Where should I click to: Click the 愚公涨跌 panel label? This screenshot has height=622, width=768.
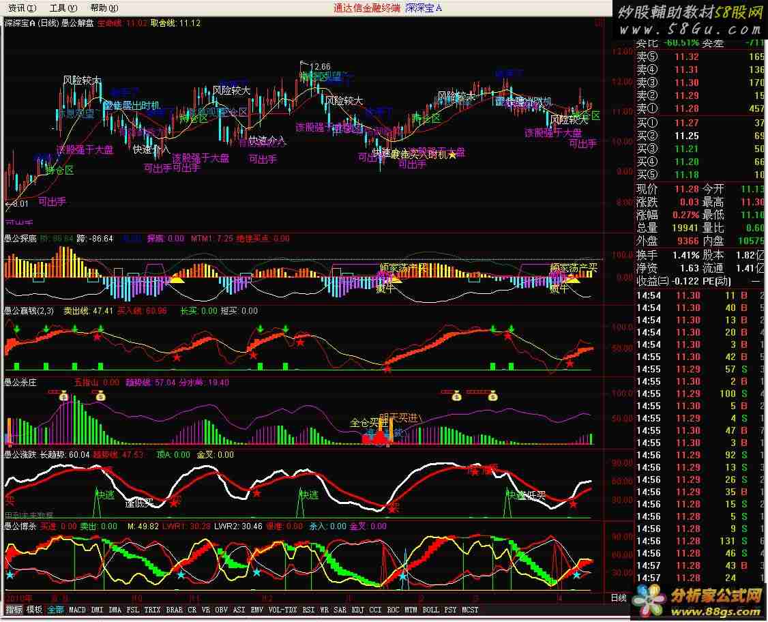click(20, 454)
